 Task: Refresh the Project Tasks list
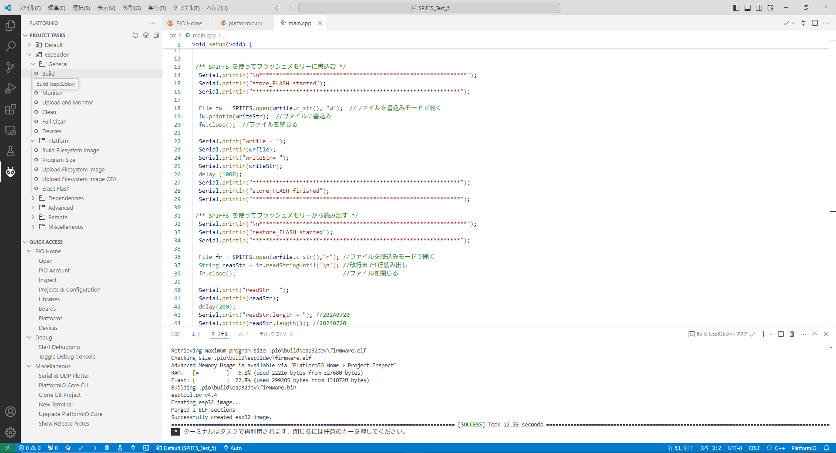[135, 35]
